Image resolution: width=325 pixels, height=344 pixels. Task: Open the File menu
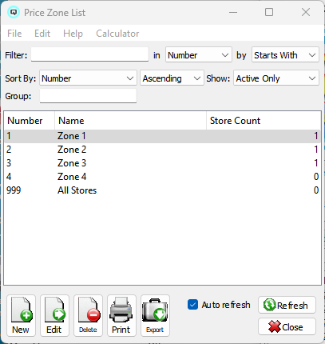tap(14, 34)
